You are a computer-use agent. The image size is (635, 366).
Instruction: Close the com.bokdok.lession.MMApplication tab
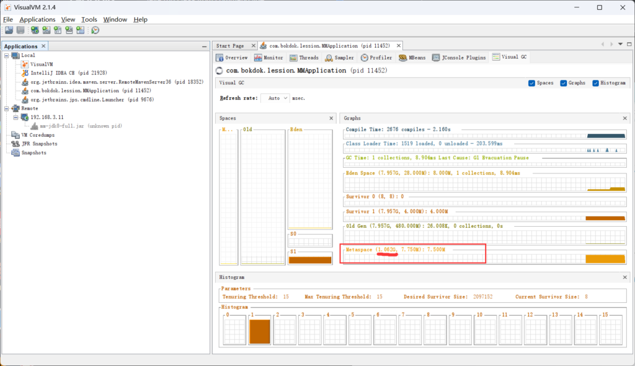(x=399, y=46)
